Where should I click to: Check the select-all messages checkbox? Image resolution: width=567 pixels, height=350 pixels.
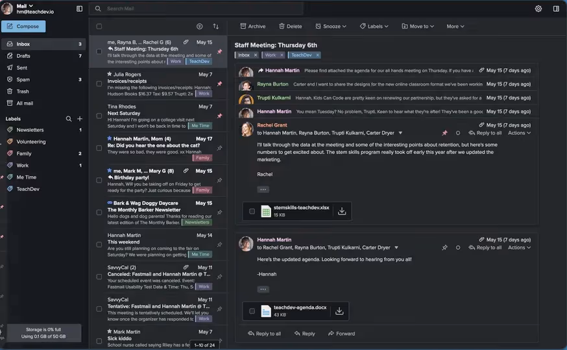99,27
